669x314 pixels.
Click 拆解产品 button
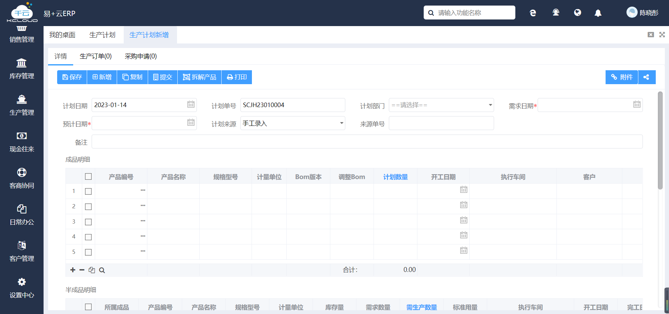pyautogui.click(x=200, y=77)
